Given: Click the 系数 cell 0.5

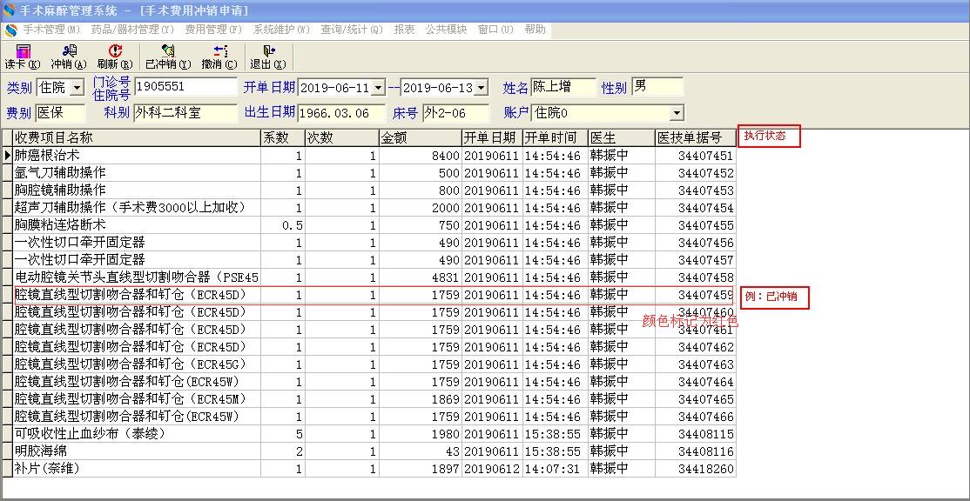Looking at the screenshot, I should point(283,225).
